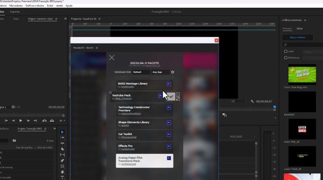Enable the Local checkbox
The image size is (323, 180).
(286, 51)
